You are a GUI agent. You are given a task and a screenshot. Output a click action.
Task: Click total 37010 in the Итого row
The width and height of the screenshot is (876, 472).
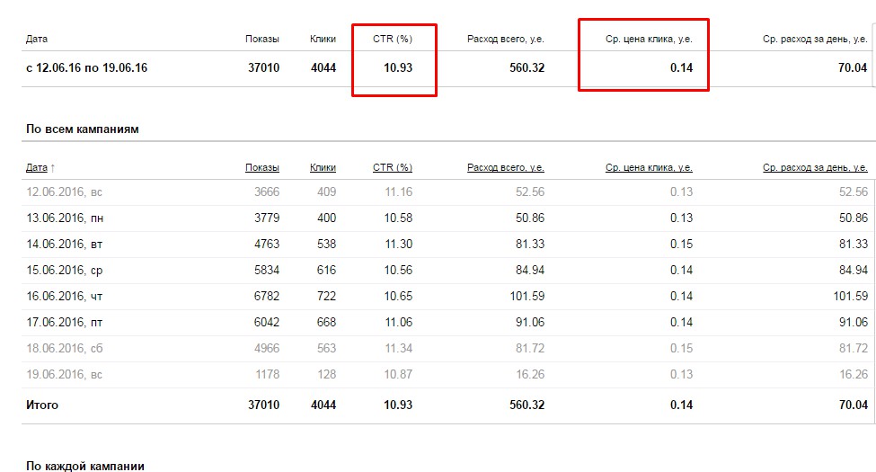tap(263, 405)
